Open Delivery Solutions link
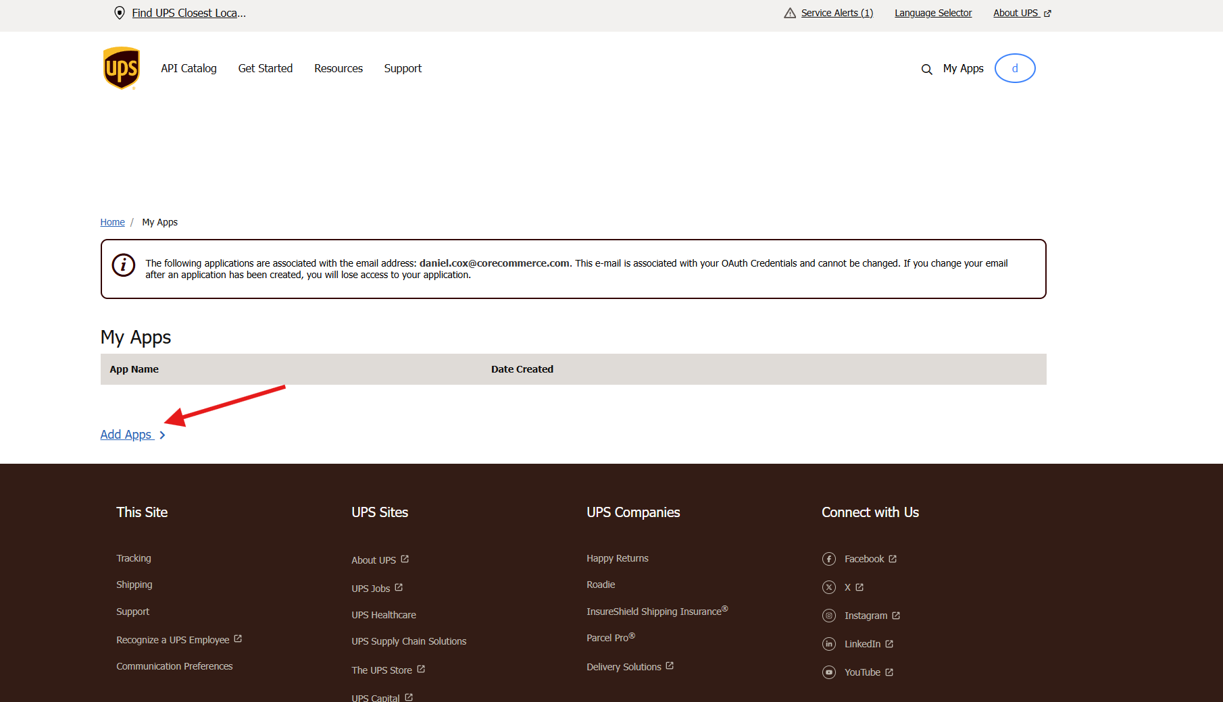This screenshot has height=702, width=1223. click(x=624, y=667)
